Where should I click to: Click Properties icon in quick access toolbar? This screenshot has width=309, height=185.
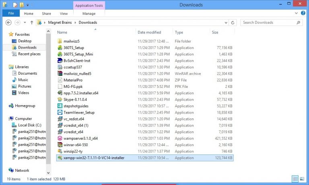15,5
